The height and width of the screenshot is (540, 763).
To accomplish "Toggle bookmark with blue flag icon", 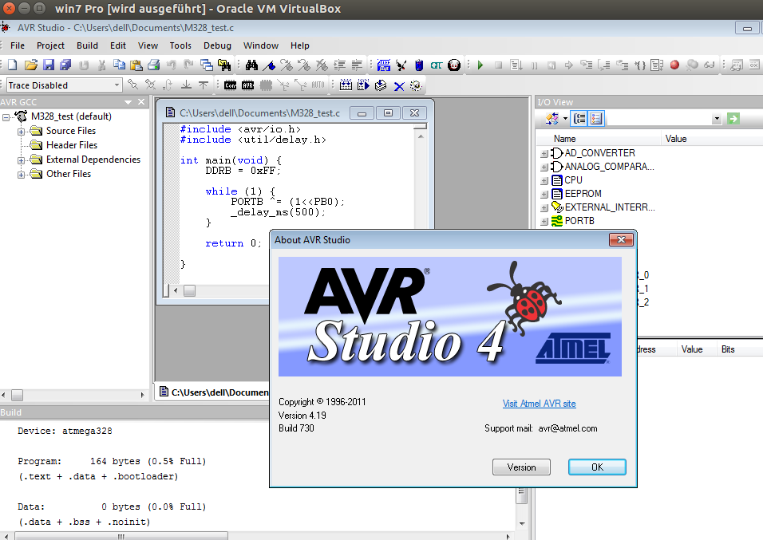I will click(269, 65).
